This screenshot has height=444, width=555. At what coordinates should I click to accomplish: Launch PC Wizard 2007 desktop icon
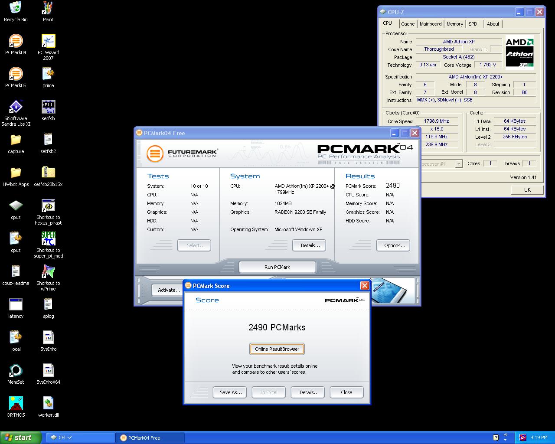48,48
